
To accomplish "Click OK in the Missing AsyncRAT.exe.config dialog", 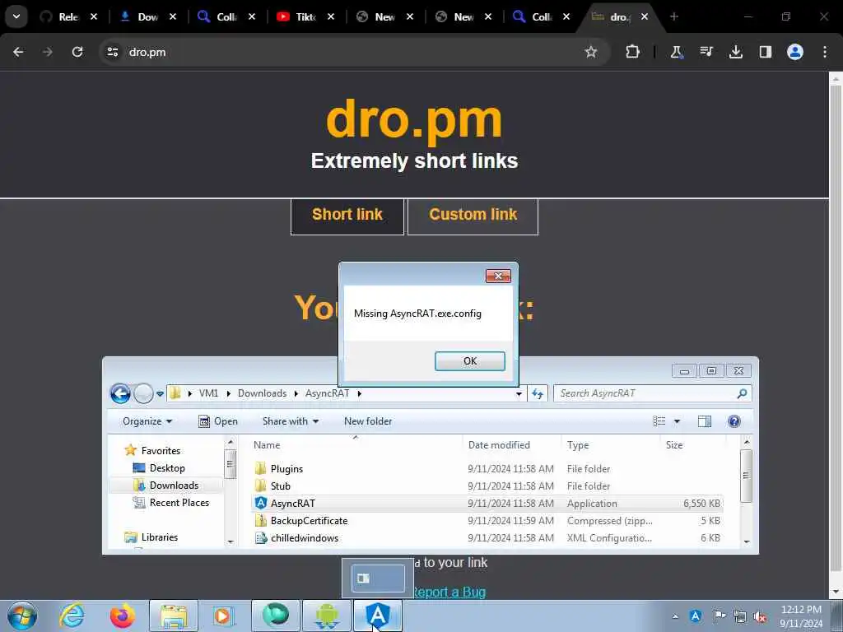I will coord(469,361).
